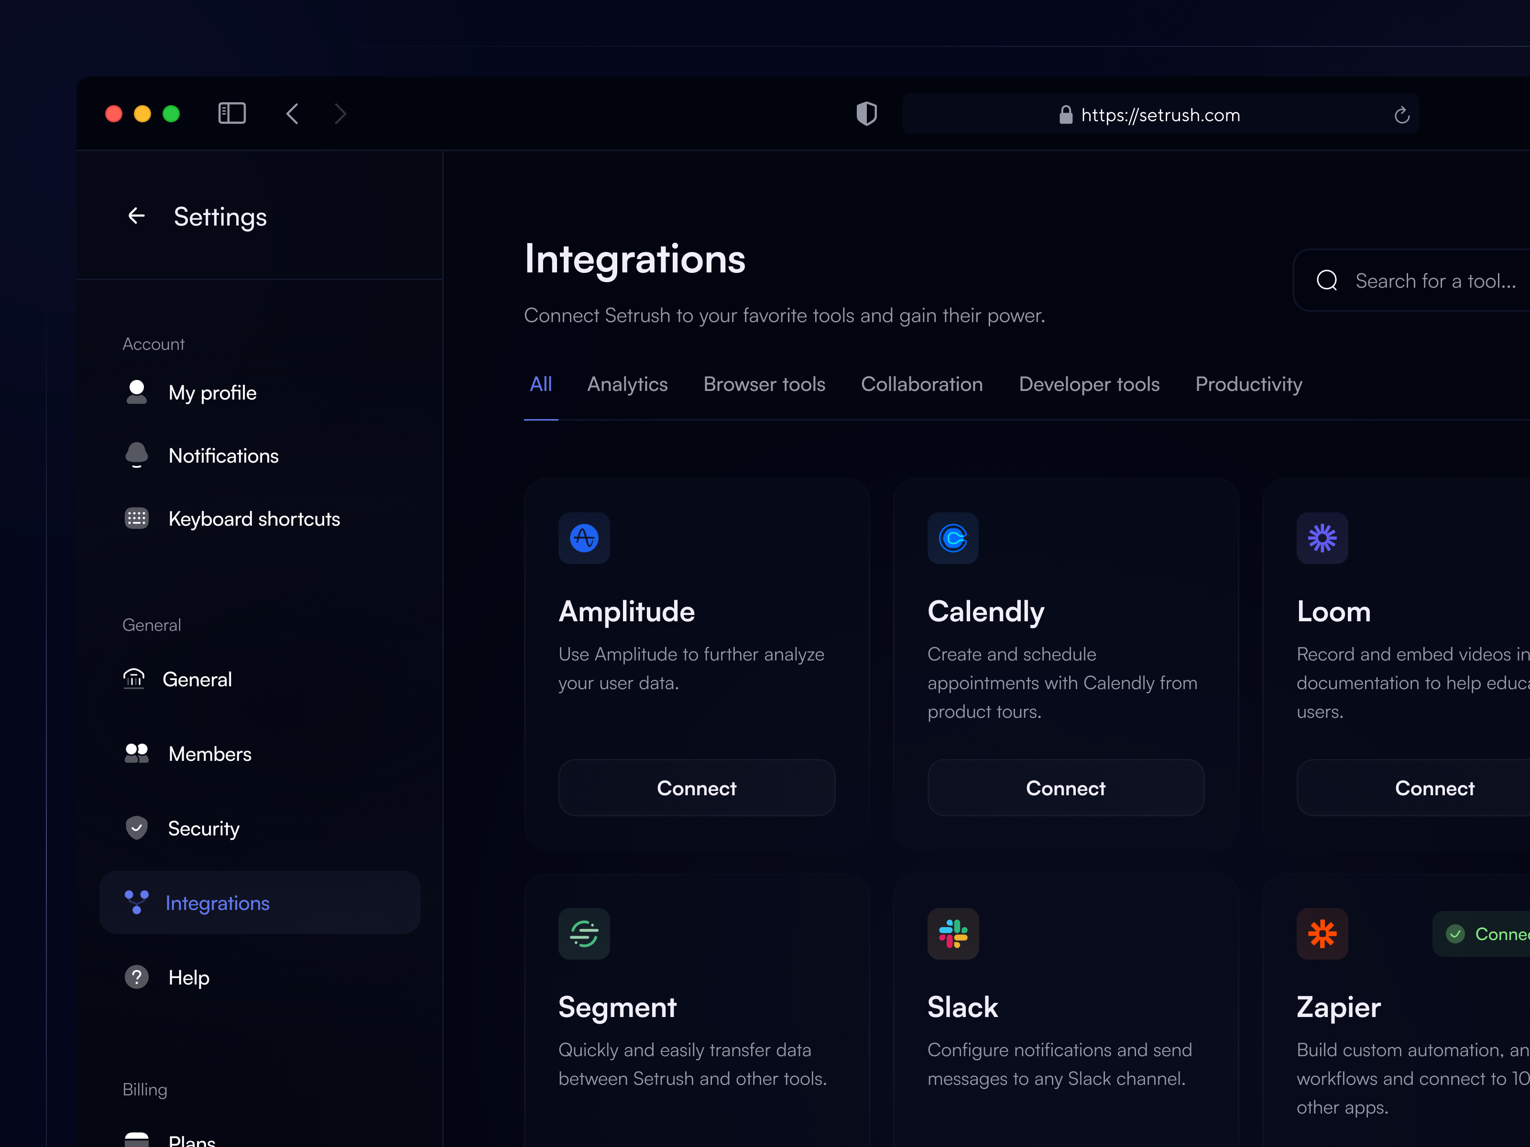This screenshot has height=1147, width=1530.
Task: Click the Zapier orange logo icon
Action: tap(1322, 934)
